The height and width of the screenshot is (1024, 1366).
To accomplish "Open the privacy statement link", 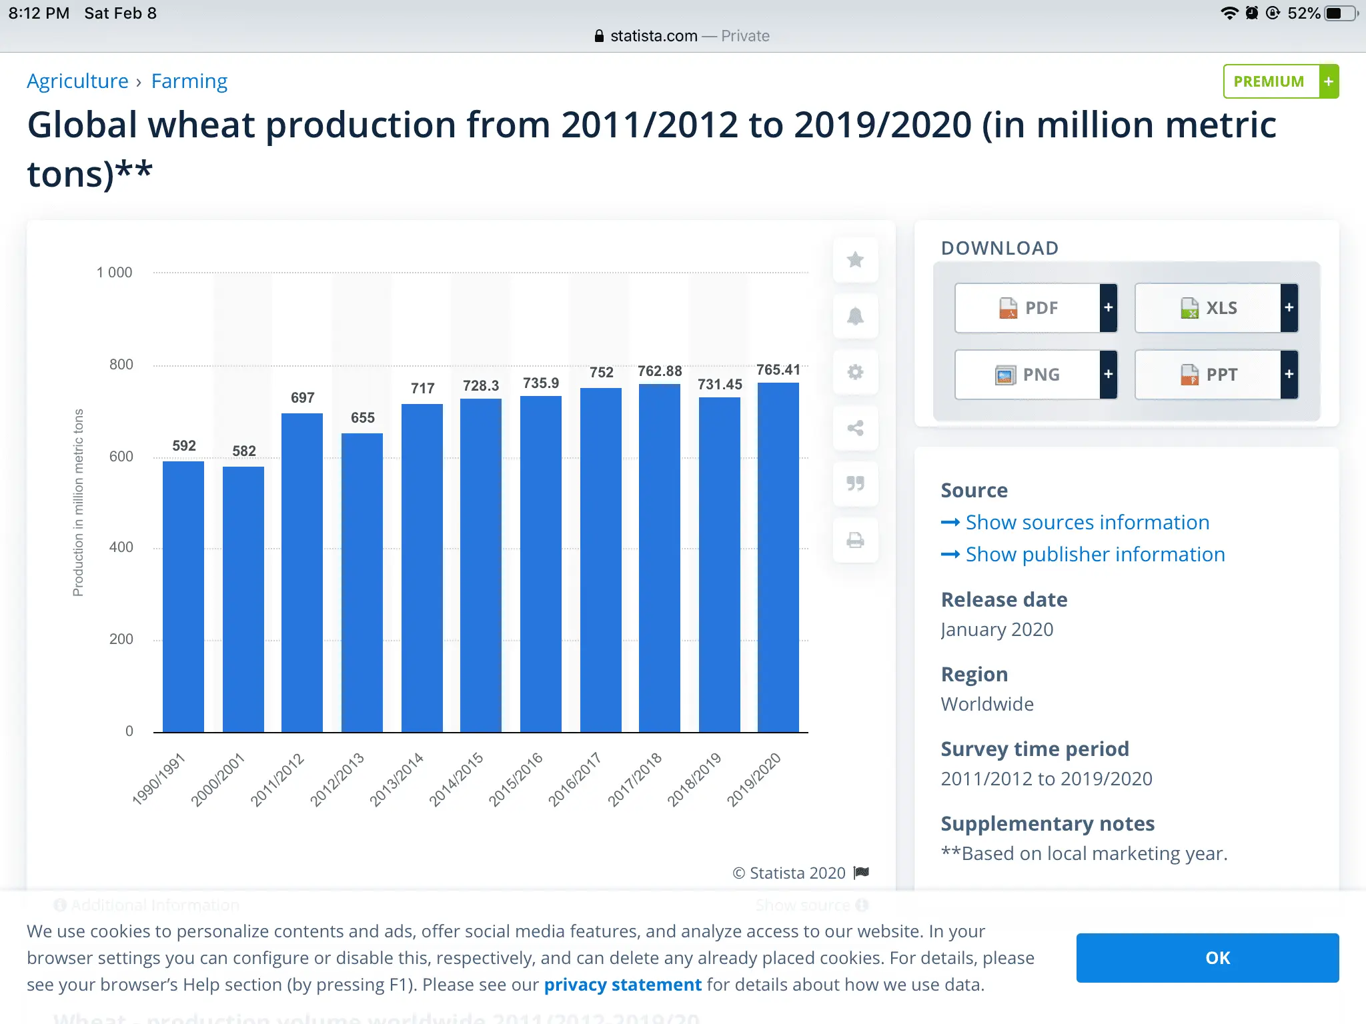I will pos(622,985).
